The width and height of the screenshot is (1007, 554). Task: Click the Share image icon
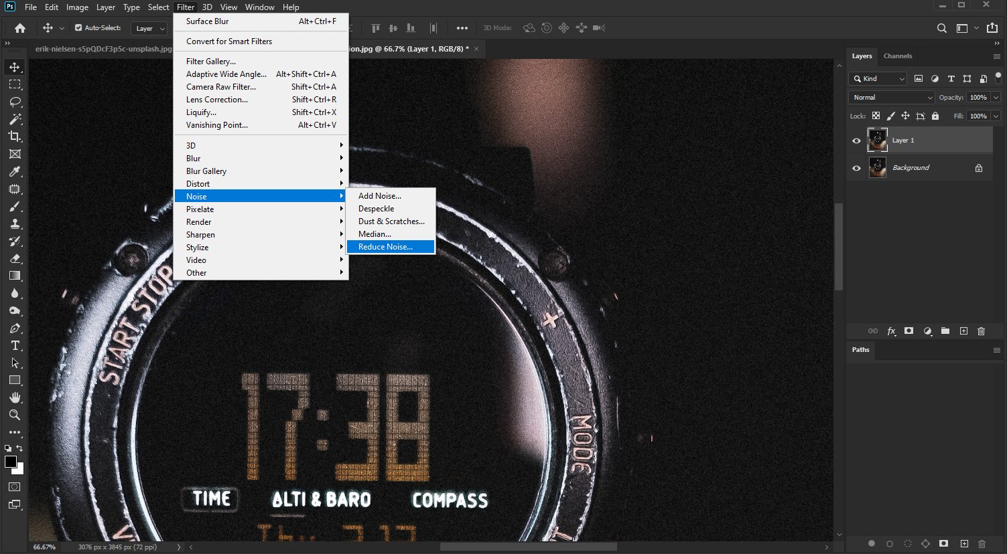(992, 28)
